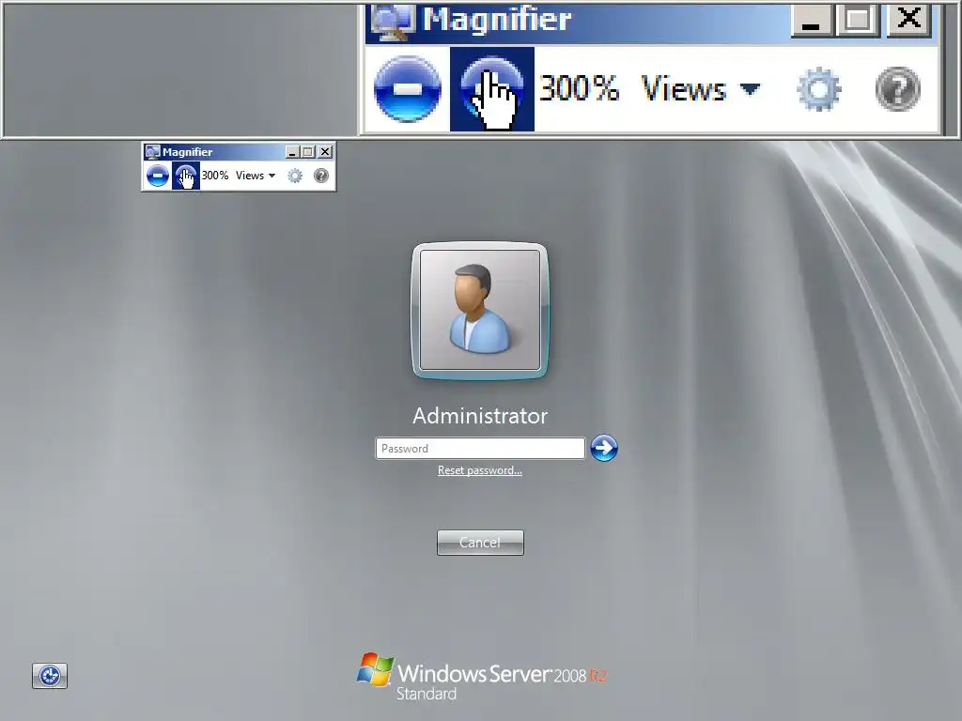This screenshot has width=962, height=721.
Task: Maximize the small Magnifier window
Action: click(x=308, y=151)
